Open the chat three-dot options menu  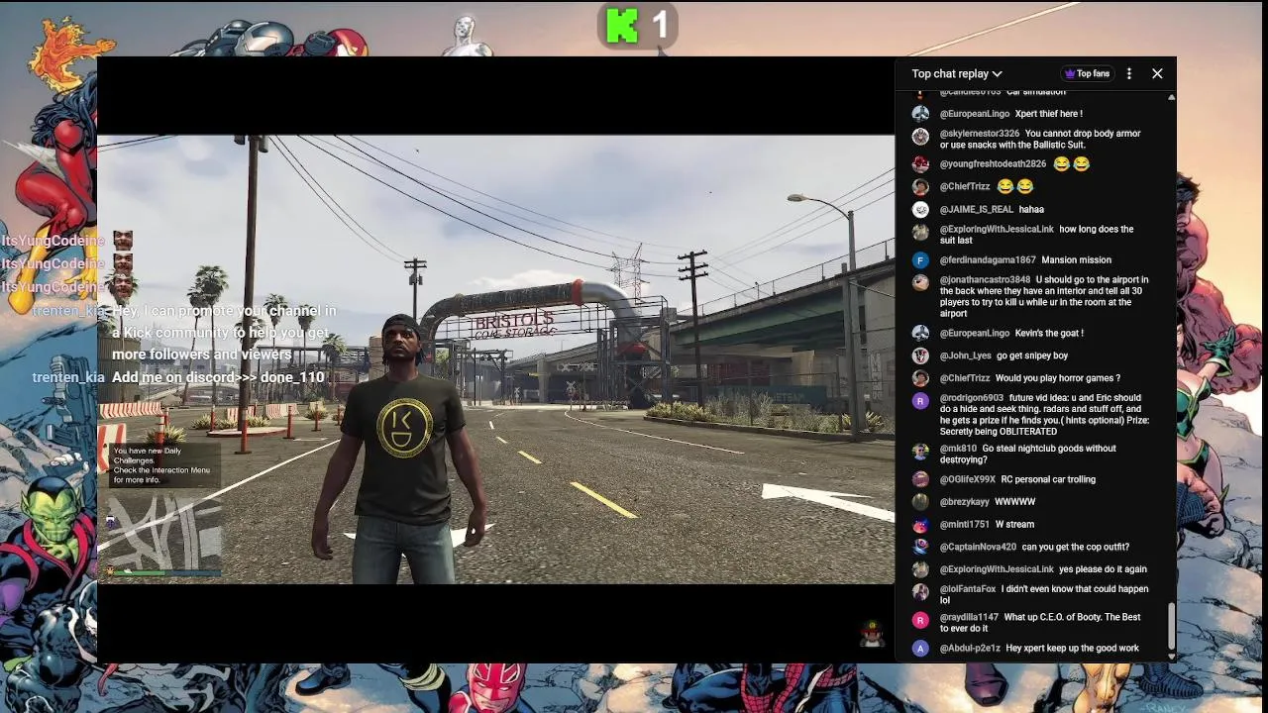tap(1129, 73)
